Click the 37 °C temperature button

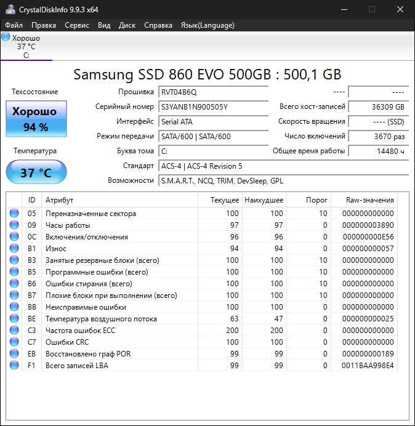point(36,172)
